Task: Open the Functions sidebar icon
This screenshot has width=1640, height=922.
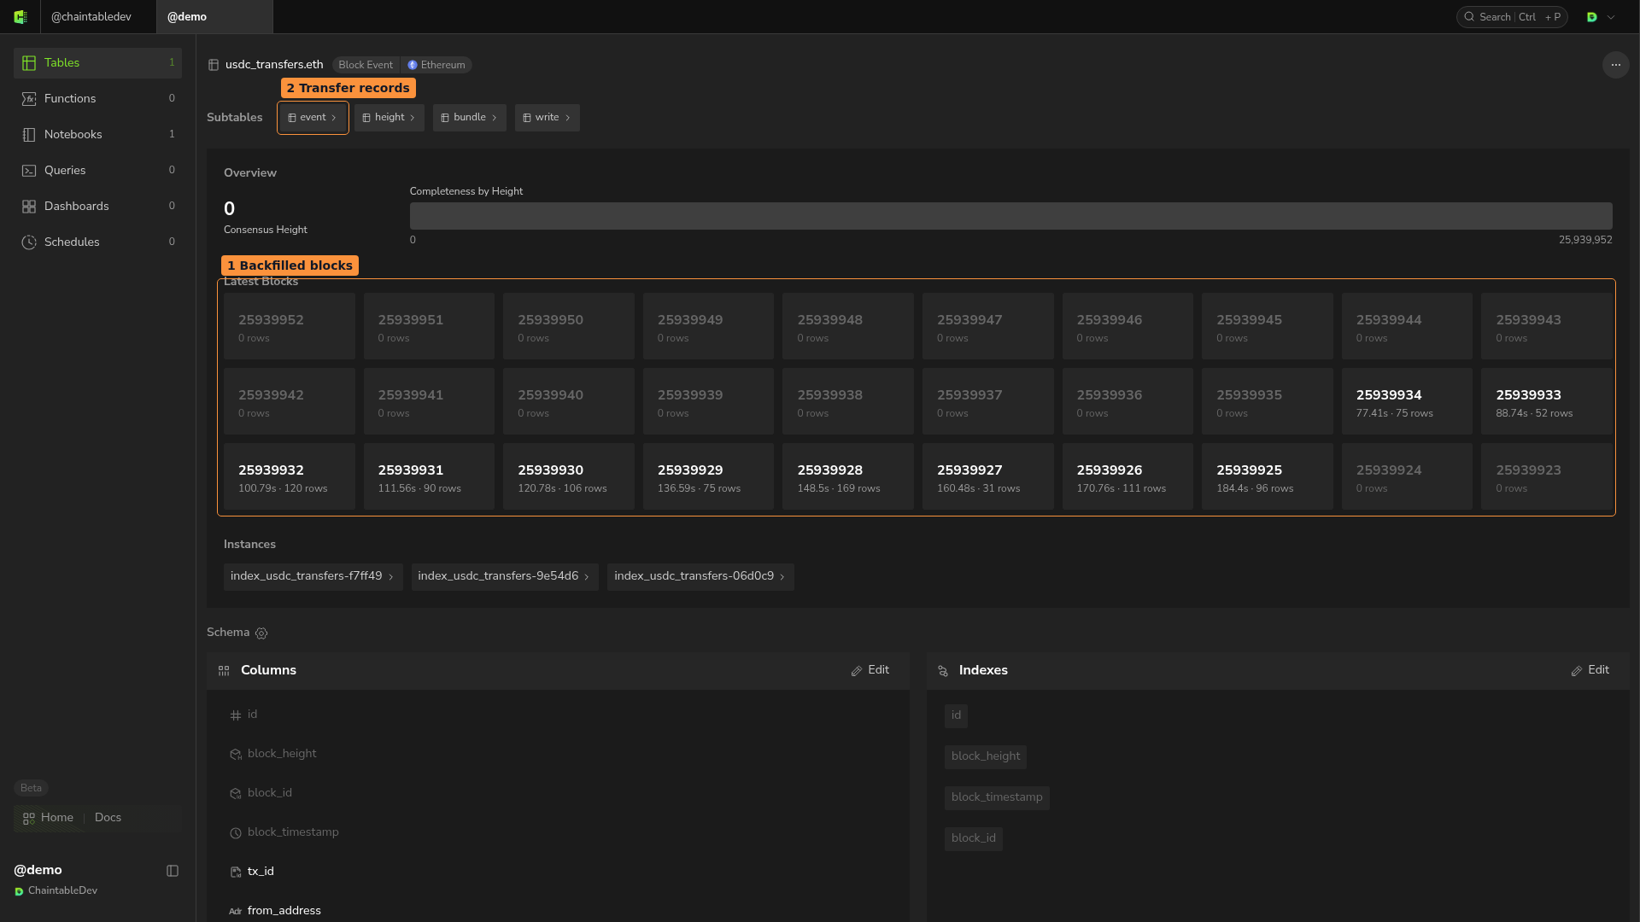Action: pos(29,99)
